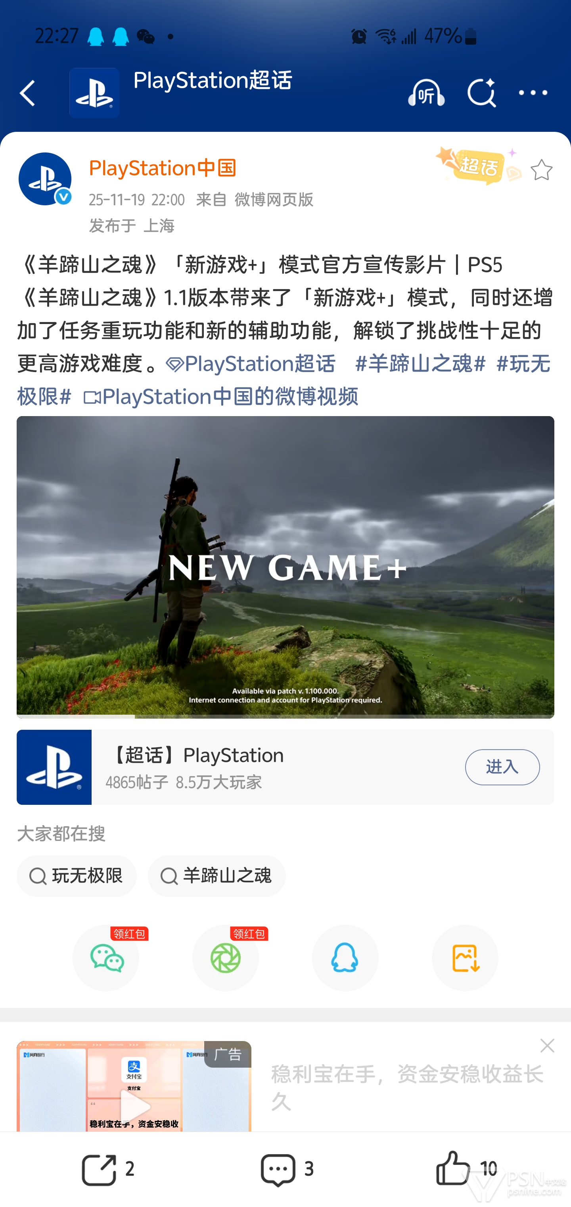Viewport: 571px width, 1207px height.
Task: Play the NEW GAME+ video
Action: (285, 567)
